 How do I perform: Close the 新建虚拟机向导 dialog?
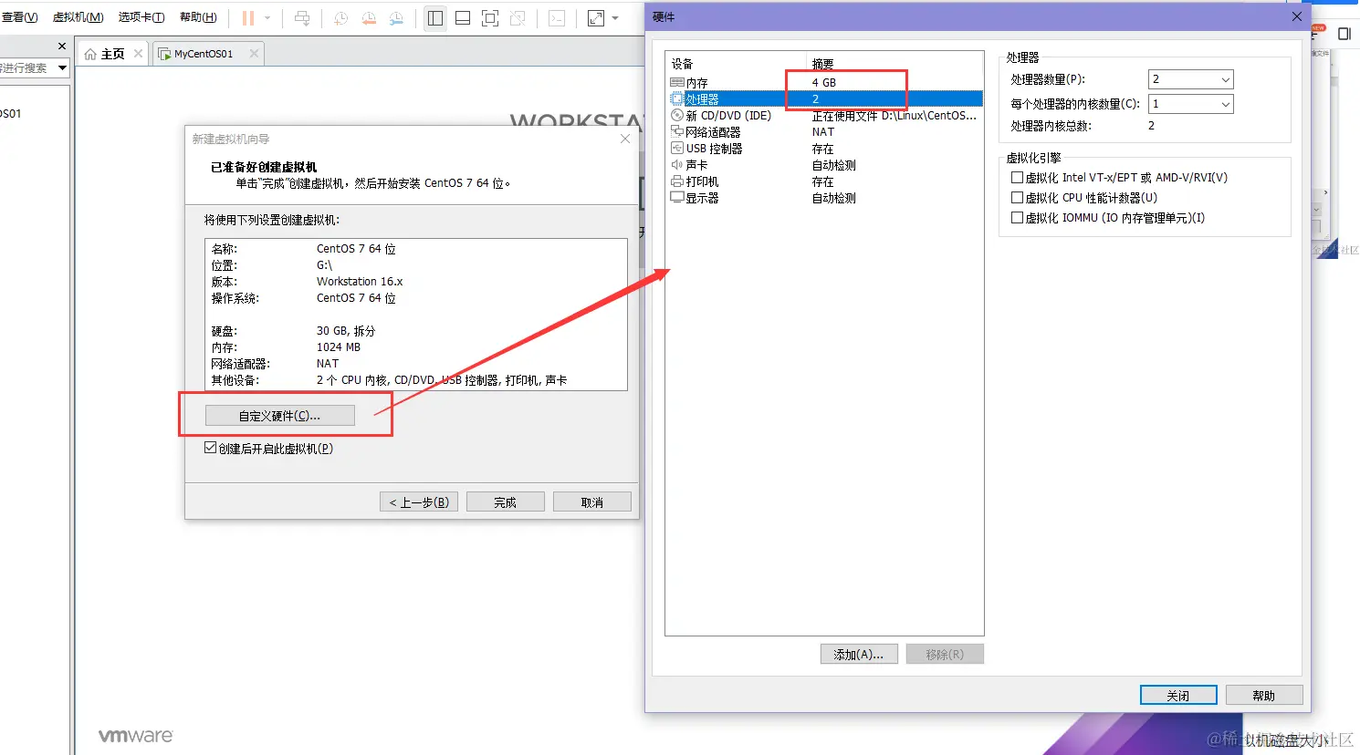(x=625, y=139)
